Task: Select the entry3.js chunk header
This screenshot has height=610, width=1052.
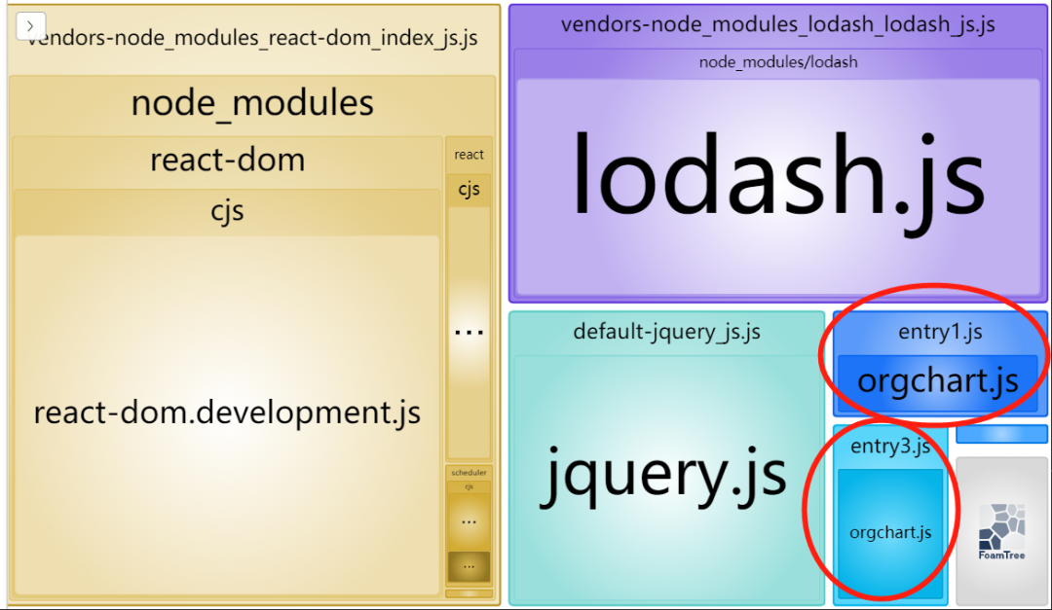Action: pos(890,446)
